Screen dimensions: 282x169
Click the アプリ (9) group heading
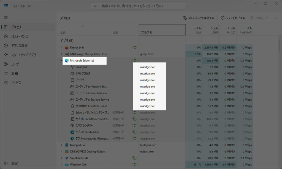[67, 40]
